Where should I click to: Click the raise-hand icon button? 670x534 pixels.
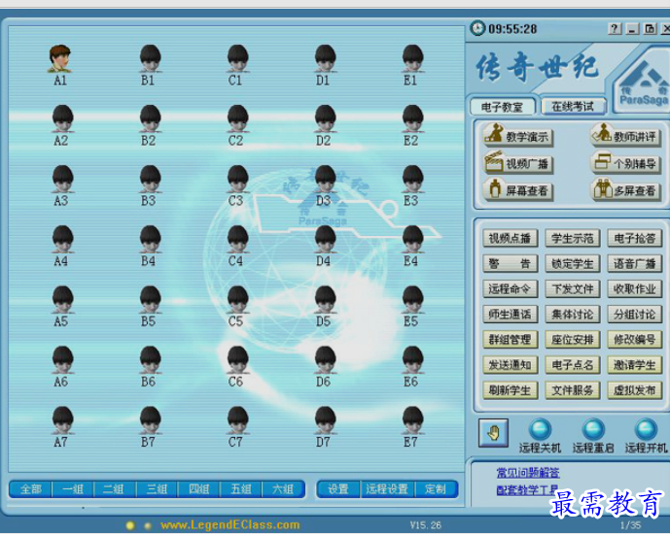494,433
